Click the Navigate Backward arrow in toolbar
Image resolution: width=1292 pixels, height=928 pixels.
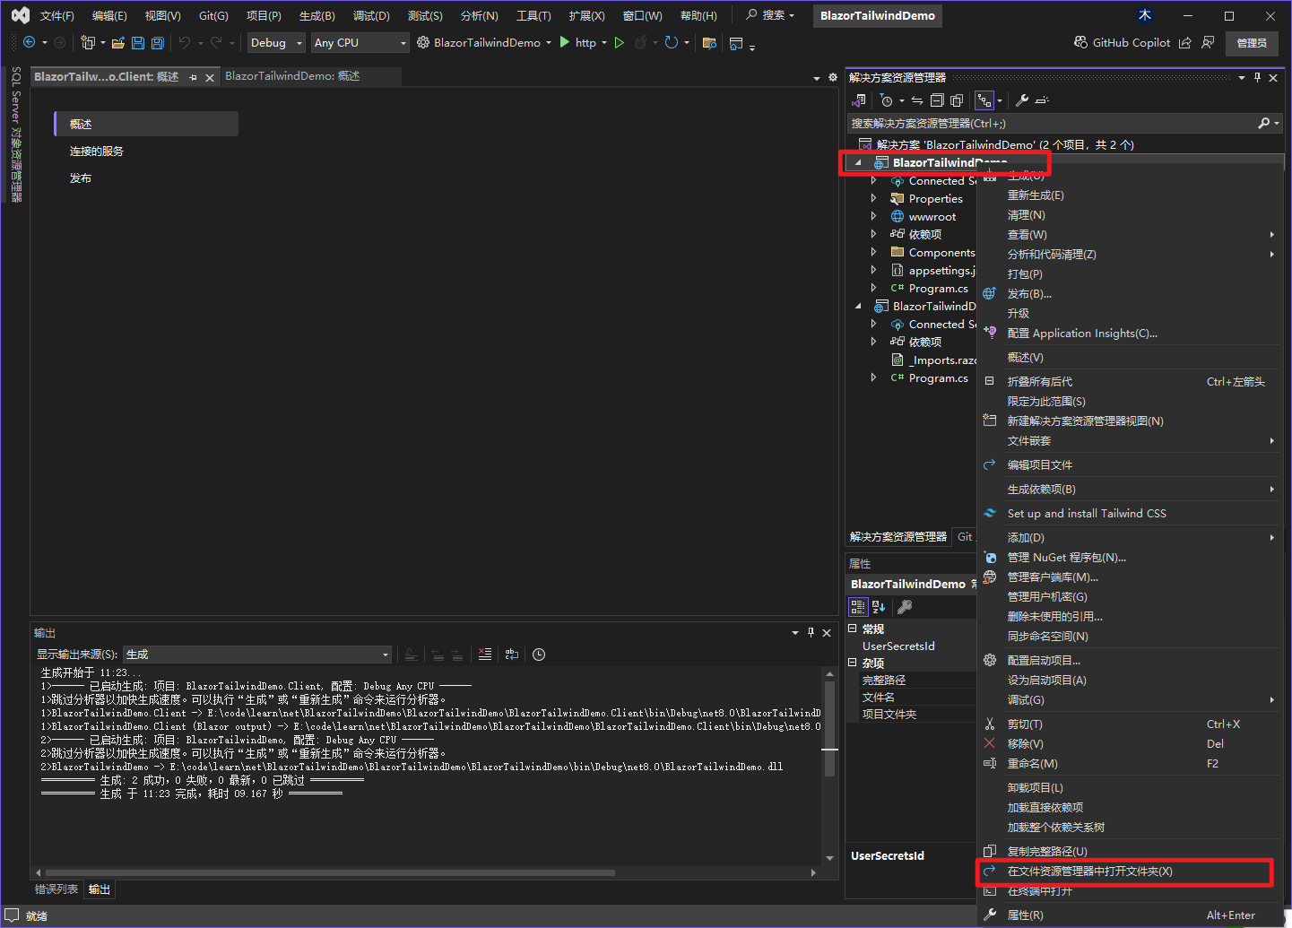(x=29, y=42)
